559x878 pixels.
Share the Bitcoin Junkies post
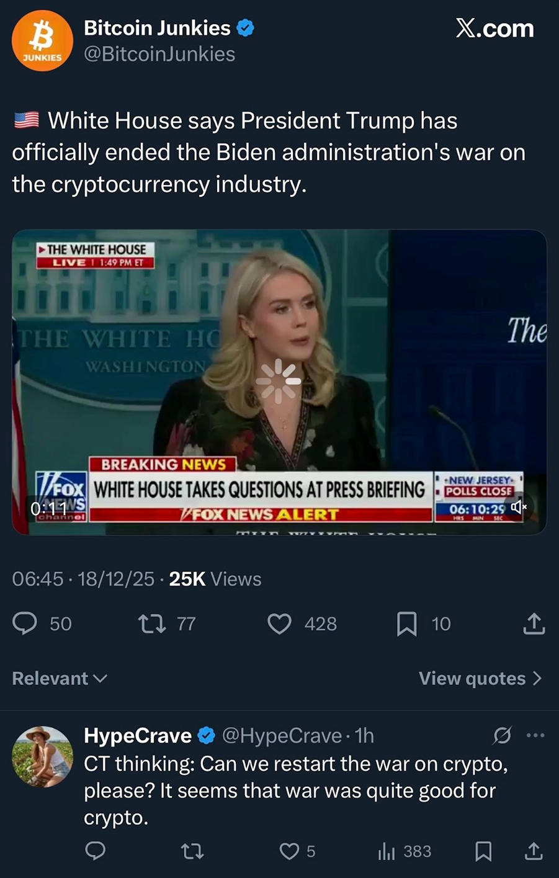[x=534, y=623]
